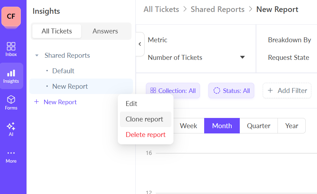
Task: Open Forms in the sidebar
Action: pyautogui.click(x=11, y=102)
